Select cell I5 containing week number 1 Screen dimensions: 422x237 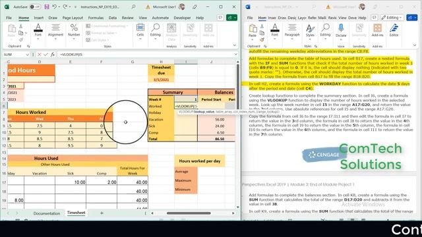186,99
